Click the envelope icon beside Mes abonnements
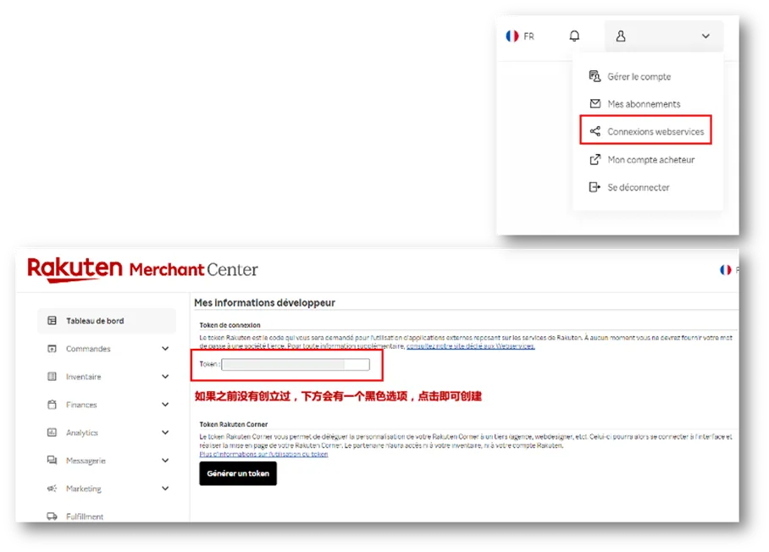The image size is (769, 552). [x=595, y=103]
